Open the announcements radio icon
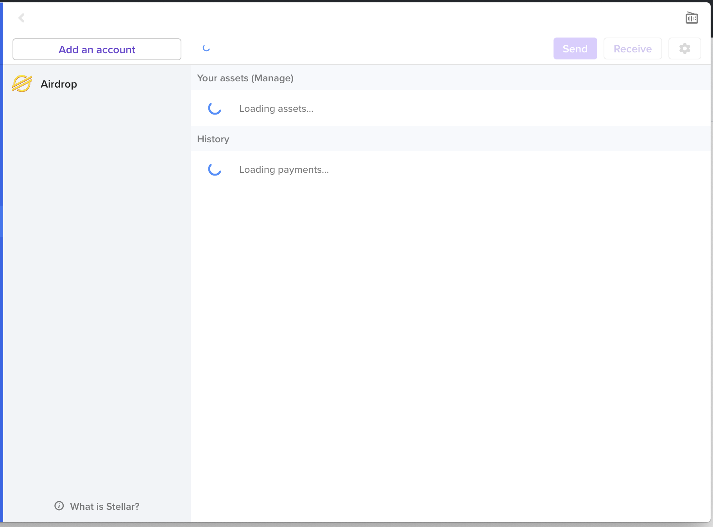This screenshot has width=713, height=527. point(692,18)
